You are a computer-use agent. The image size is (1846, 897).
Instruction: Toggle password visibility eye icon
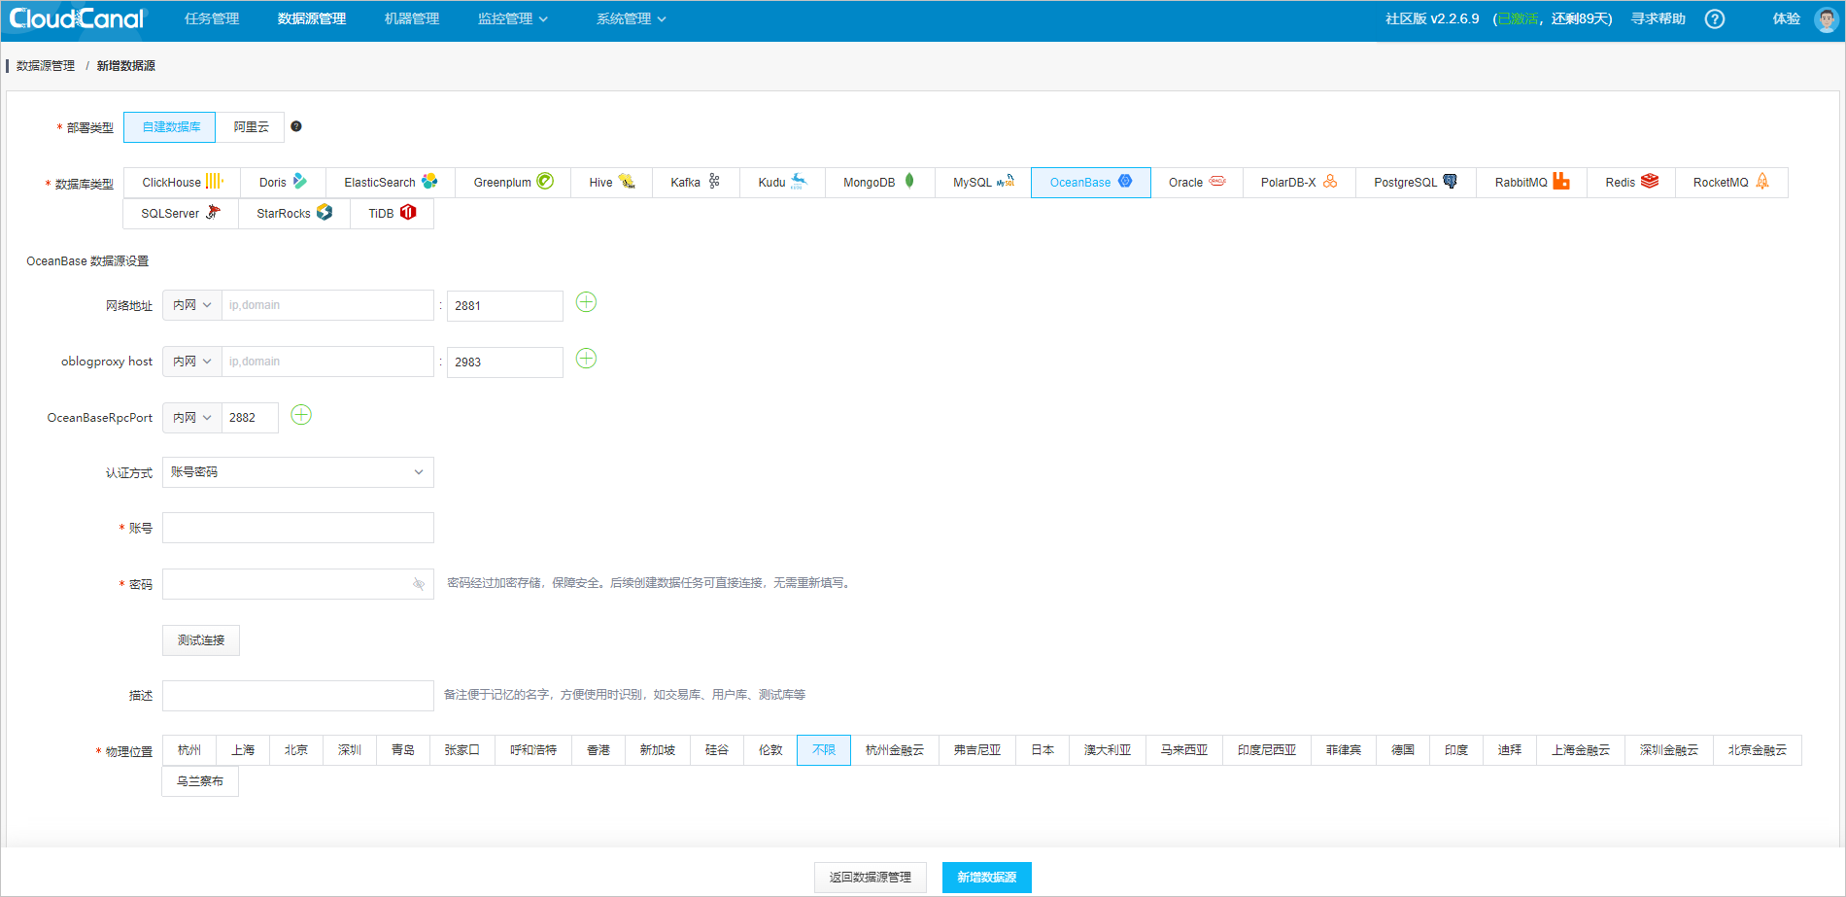tap(419, 584)
